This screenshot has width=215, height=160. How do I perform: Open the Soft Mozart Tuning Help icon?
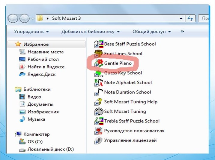click(98, 102)
